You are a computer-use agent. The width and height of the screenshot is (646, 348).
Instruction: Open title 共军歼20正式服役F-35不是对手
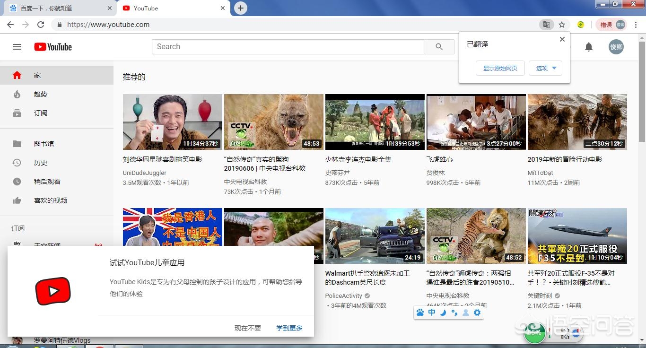pyautogui.click(x=571, y=278)
